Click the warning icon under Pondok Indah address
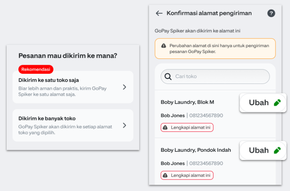This screenshot has height=191, width=290. 165,175
